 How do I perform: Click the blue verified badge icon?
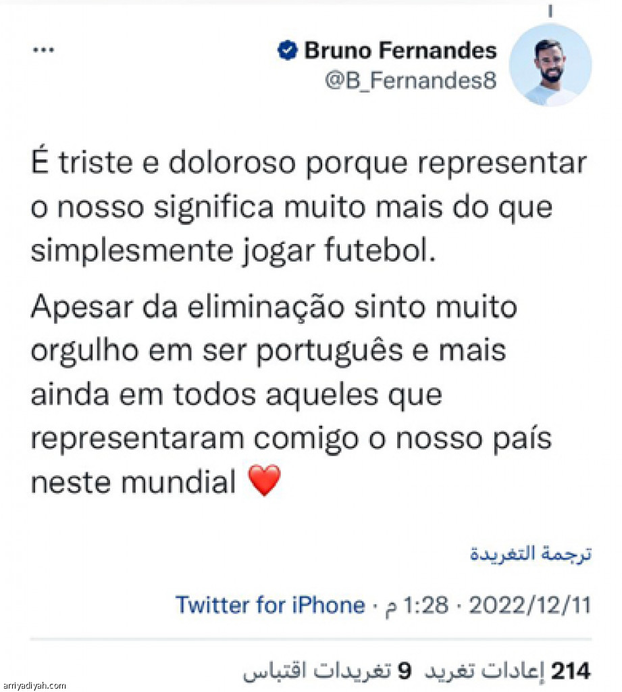288,51
